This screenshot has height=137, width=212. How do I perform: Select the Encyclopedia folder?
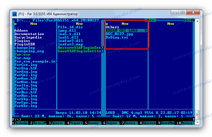pyautogui.click(x=28, y=37)
